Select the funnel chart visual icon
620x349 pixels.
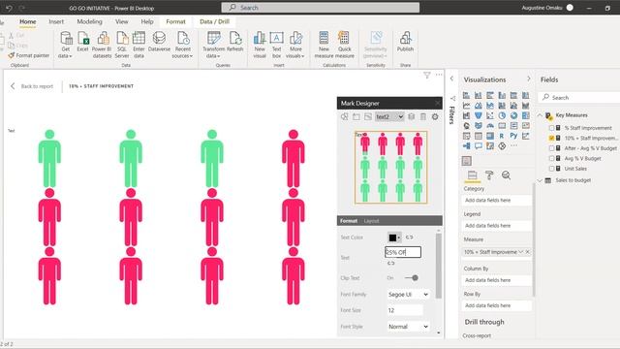pyautogui.click(x=478, y=115)
